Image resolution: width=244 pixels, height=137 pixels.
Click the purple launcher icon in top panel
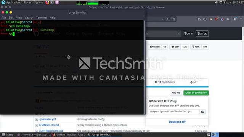(57, 3)
